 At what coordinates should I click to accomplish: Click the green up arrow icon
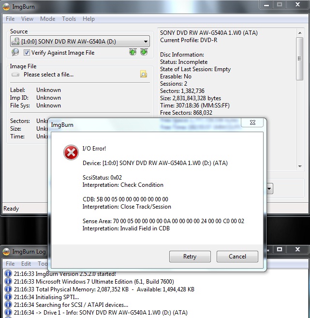tap(133, 52)
